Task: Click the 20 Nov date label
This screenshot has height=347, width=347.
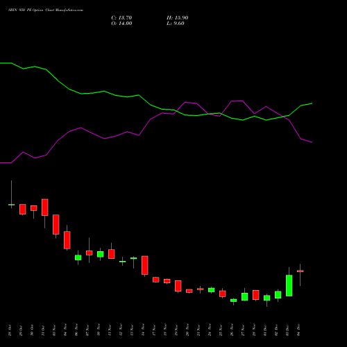Action: click(x=187, y=330)
